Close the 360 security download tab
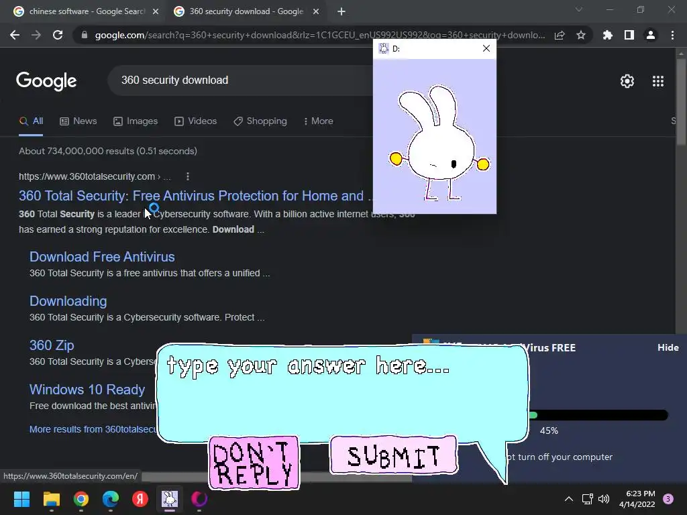This screenshot has height=515, width=687. 316,12
